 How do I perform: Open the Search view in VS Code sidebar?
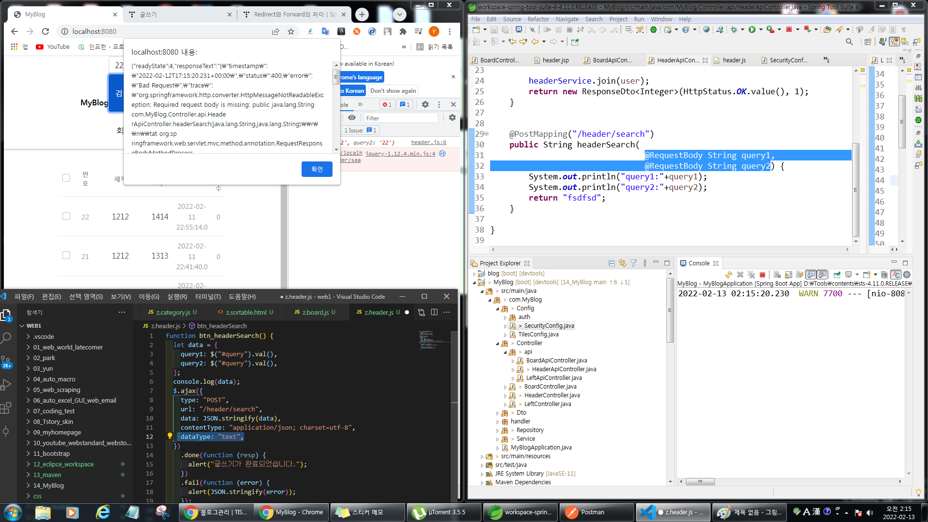click(x=6, y=338)
